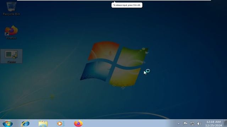Screen dimensions: 227x127
Task: Open the Action Center flag icon
Action: (x=185, y=123)
